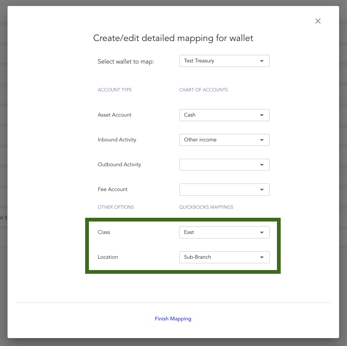Click the Class label text
347x346 pixels.
coord(104,232)
